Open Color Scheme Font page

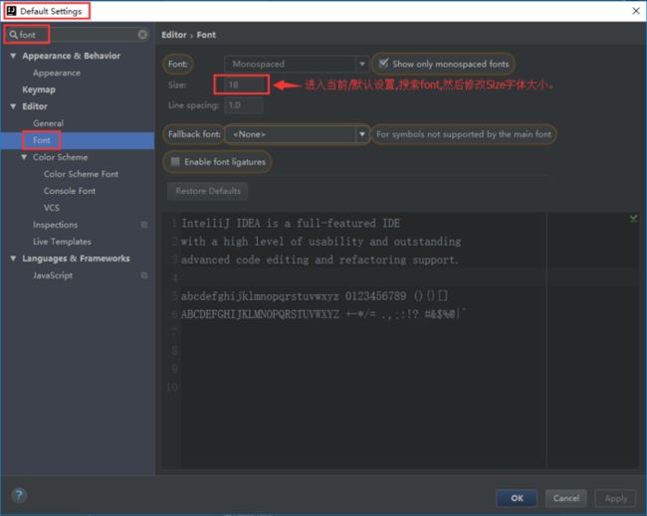pos(81,174)
